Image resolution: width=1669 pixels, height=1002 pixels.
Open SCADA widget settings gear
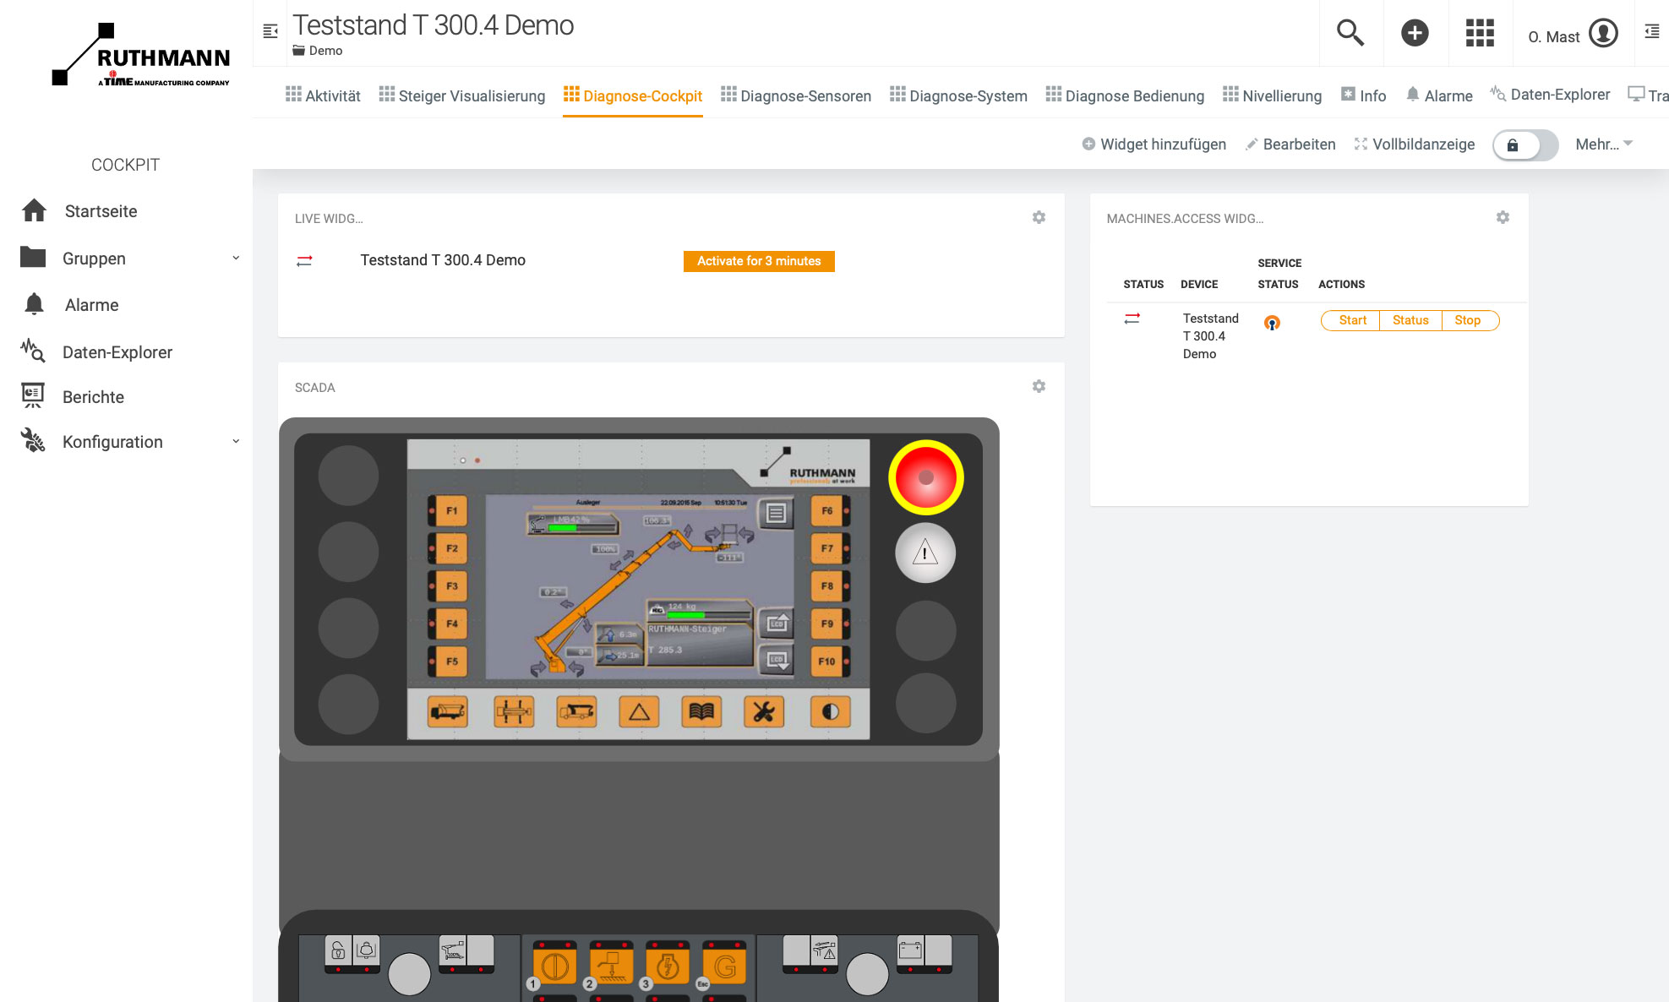click(x=1039, y=387)
